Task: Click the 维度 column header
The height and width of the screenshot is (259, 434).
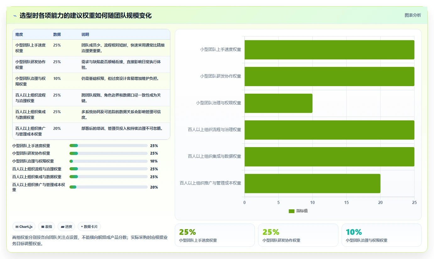Action: click(x=19, y=35)
